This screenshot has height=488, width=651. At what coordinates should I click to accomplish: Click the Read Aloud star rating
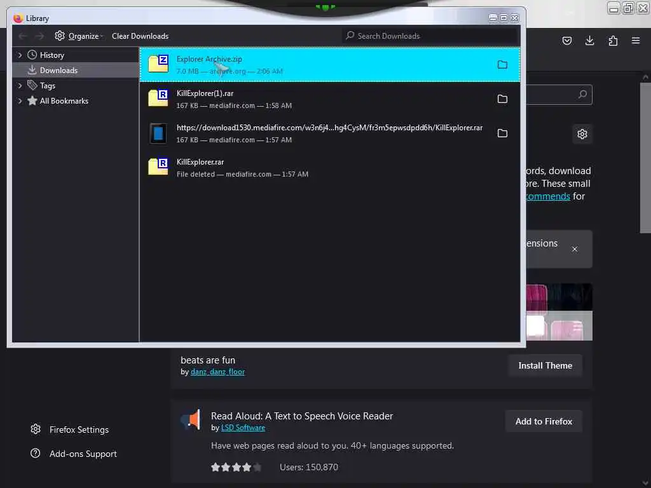point(236,467)
